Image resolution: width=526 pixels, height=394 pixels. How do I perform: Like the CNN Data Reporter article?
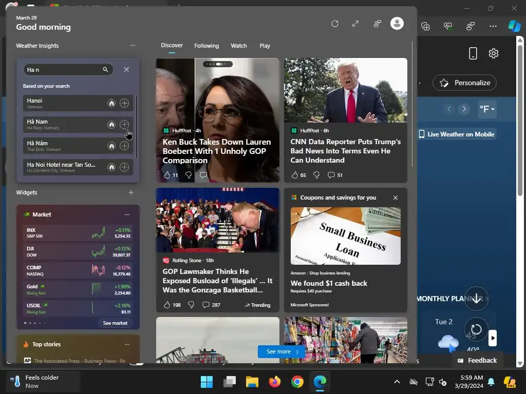pos(295,175)
